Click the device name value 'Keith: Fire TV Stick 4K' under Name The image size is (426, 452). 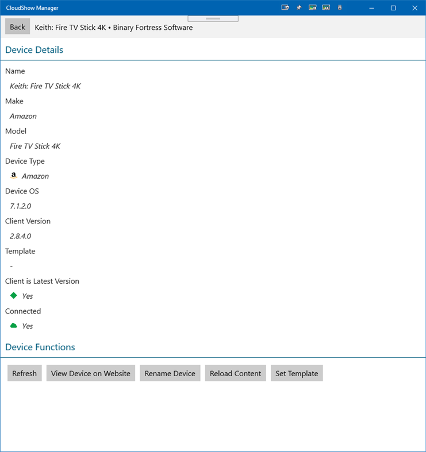coord(45,86)
